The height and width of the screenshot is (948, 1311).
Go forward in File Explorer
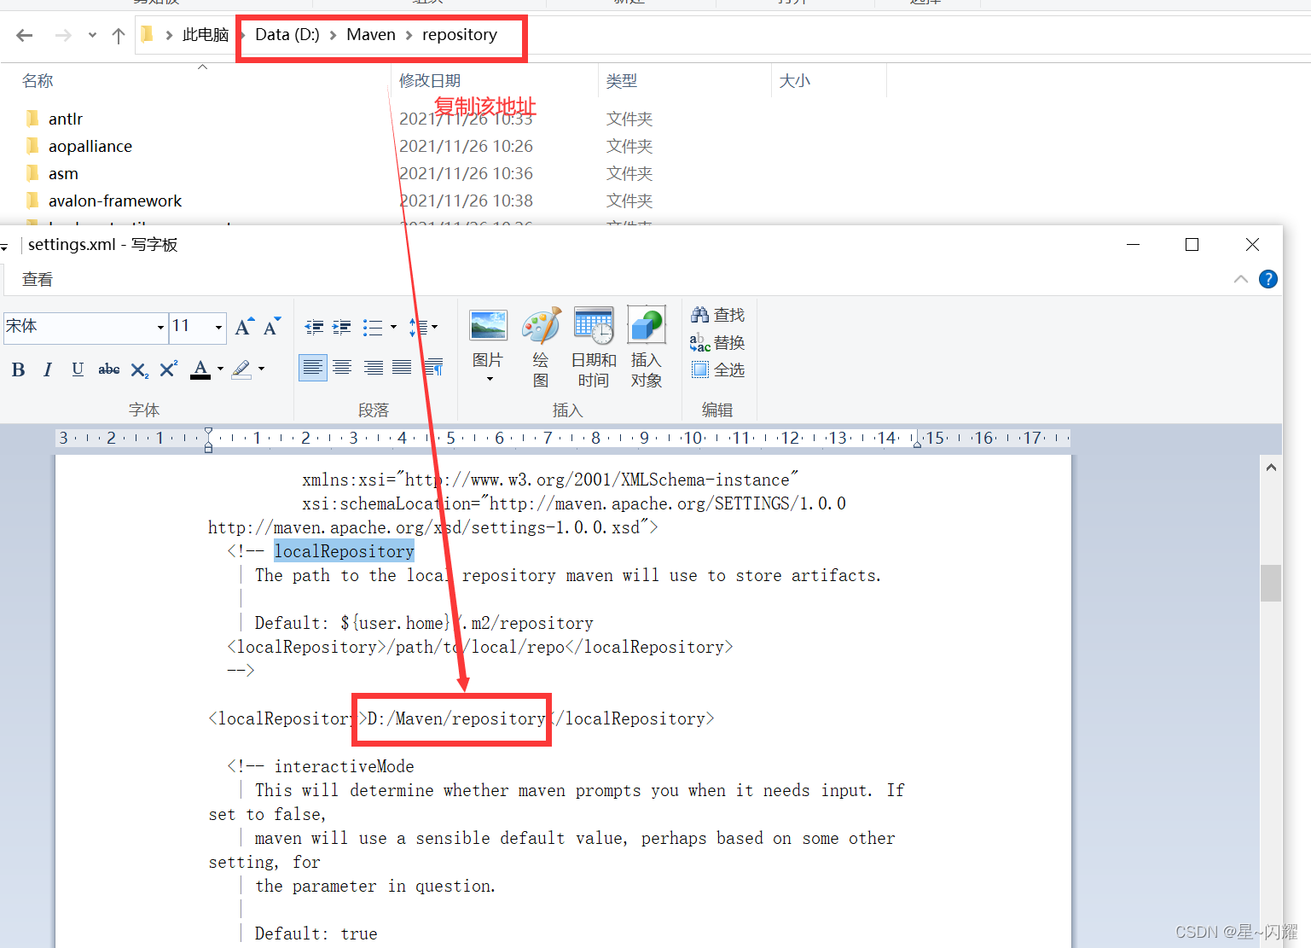63,35
